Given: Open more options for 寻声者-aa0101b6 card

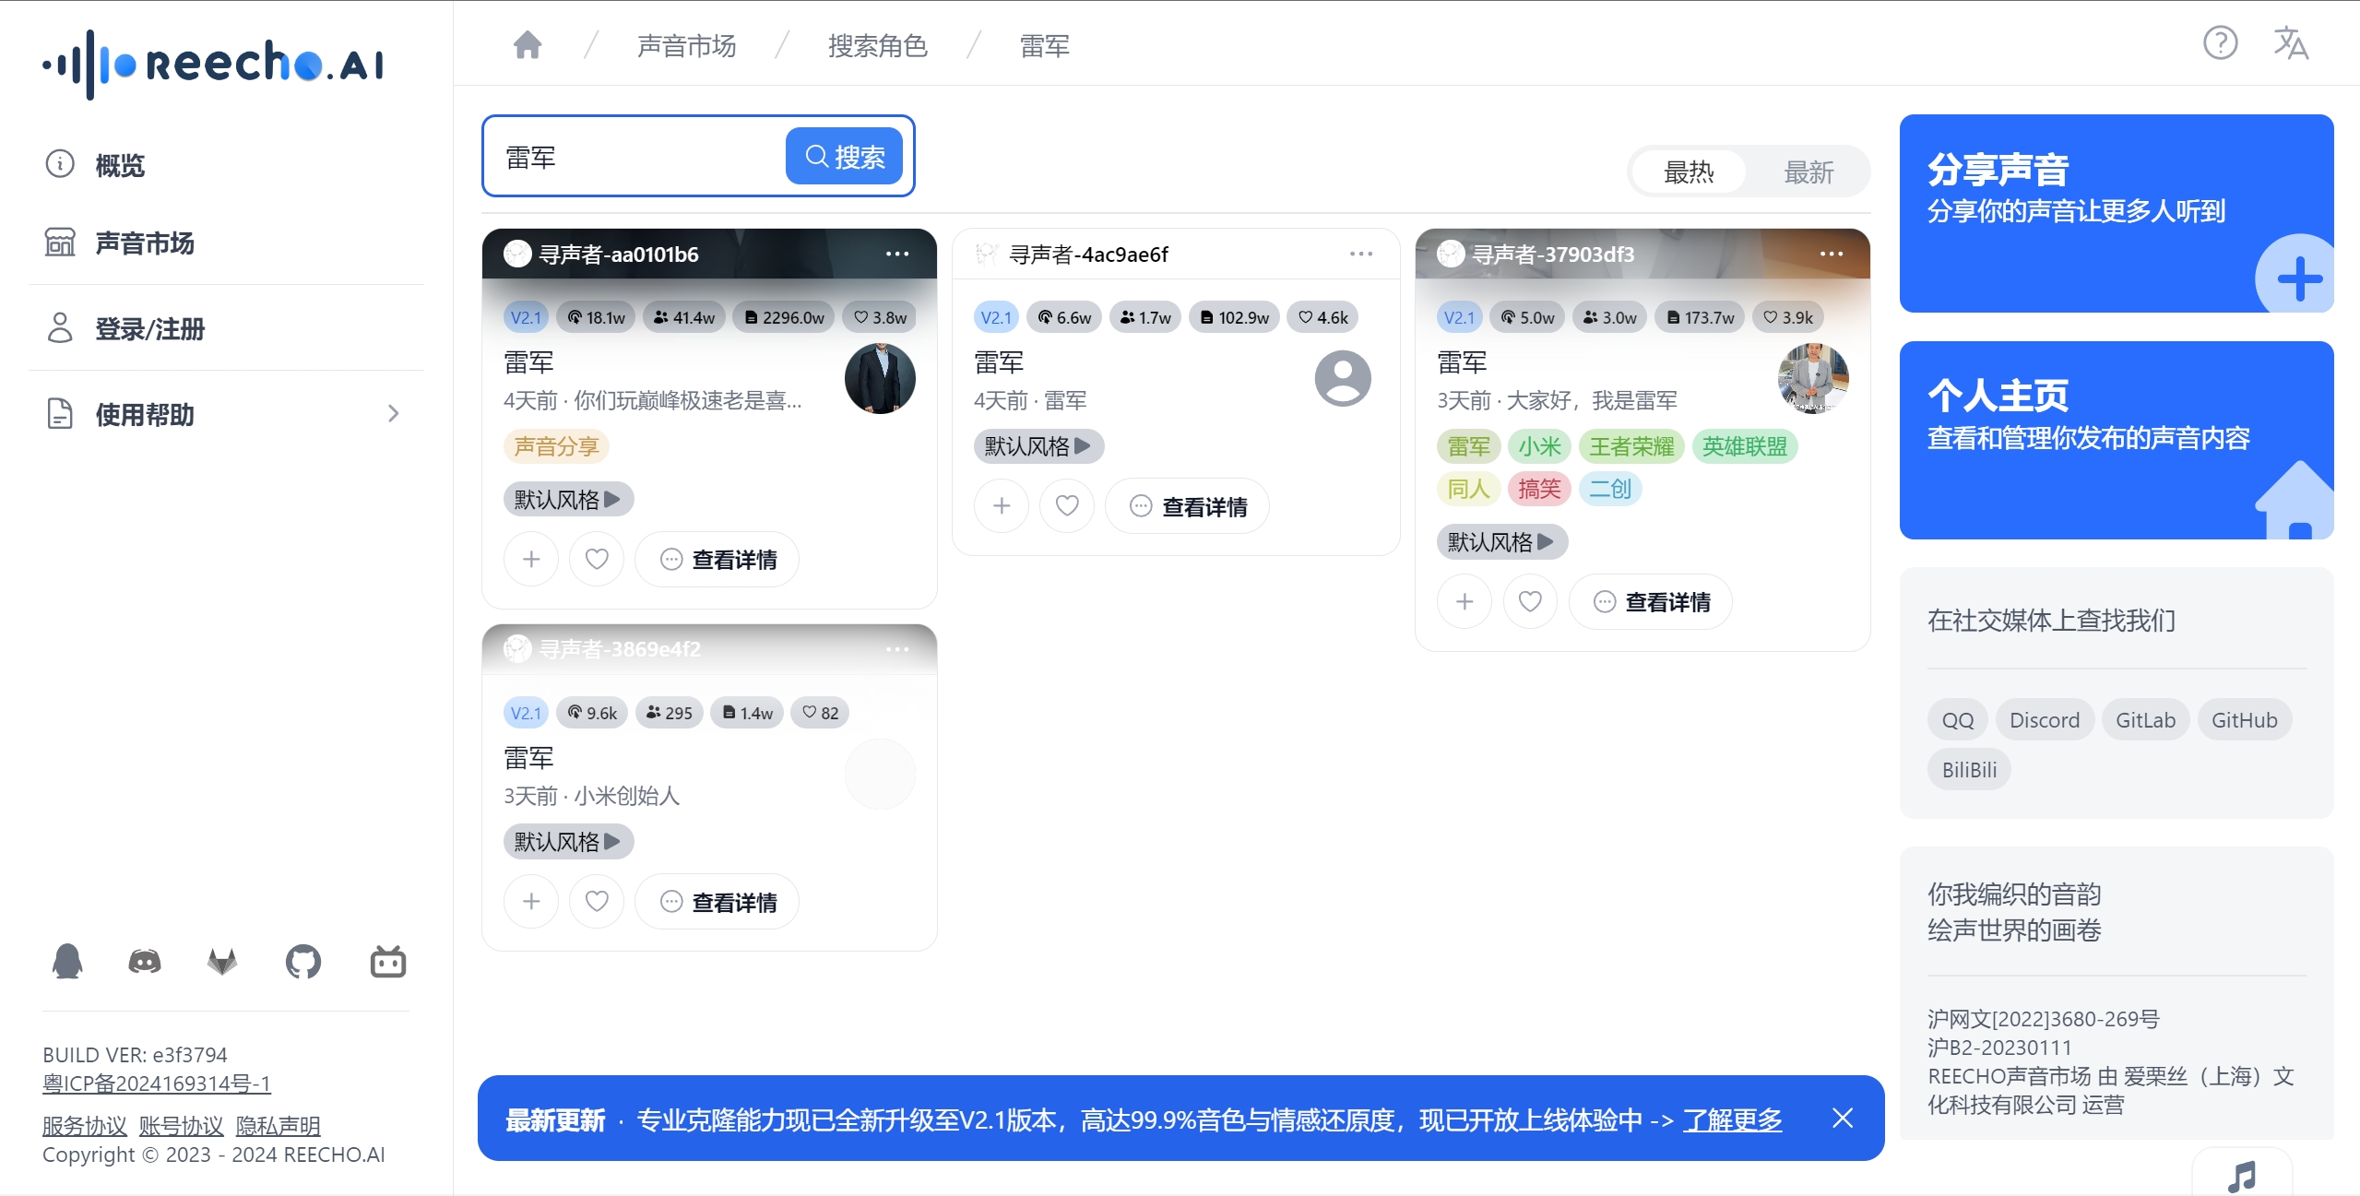Looking at the screenshot, I should [x=896, y=254].
